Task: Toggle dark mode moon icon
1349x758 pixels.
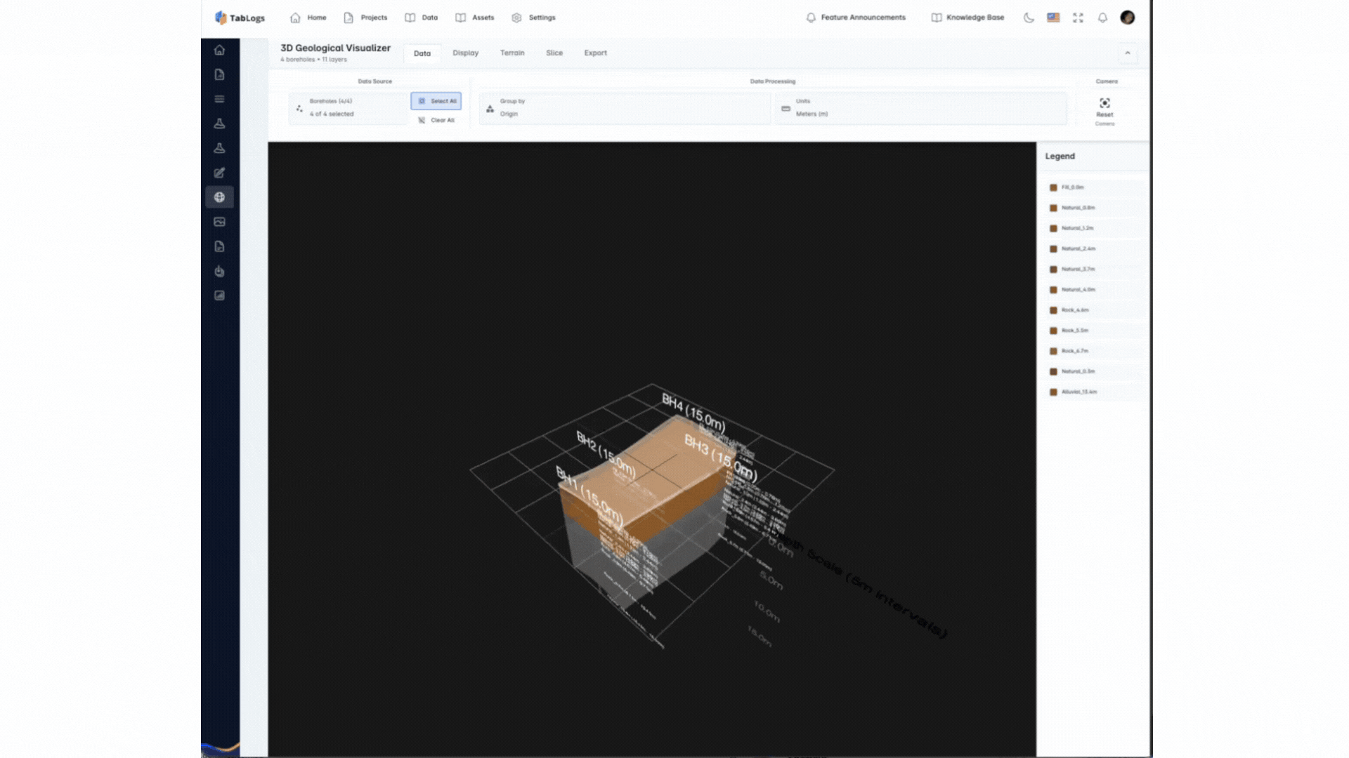Action: pos(1029,18)
